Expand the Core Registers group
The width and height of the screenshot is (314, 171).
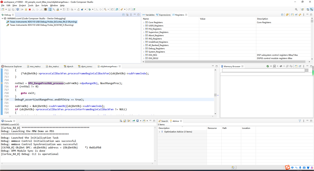click(x=144, y=23)
